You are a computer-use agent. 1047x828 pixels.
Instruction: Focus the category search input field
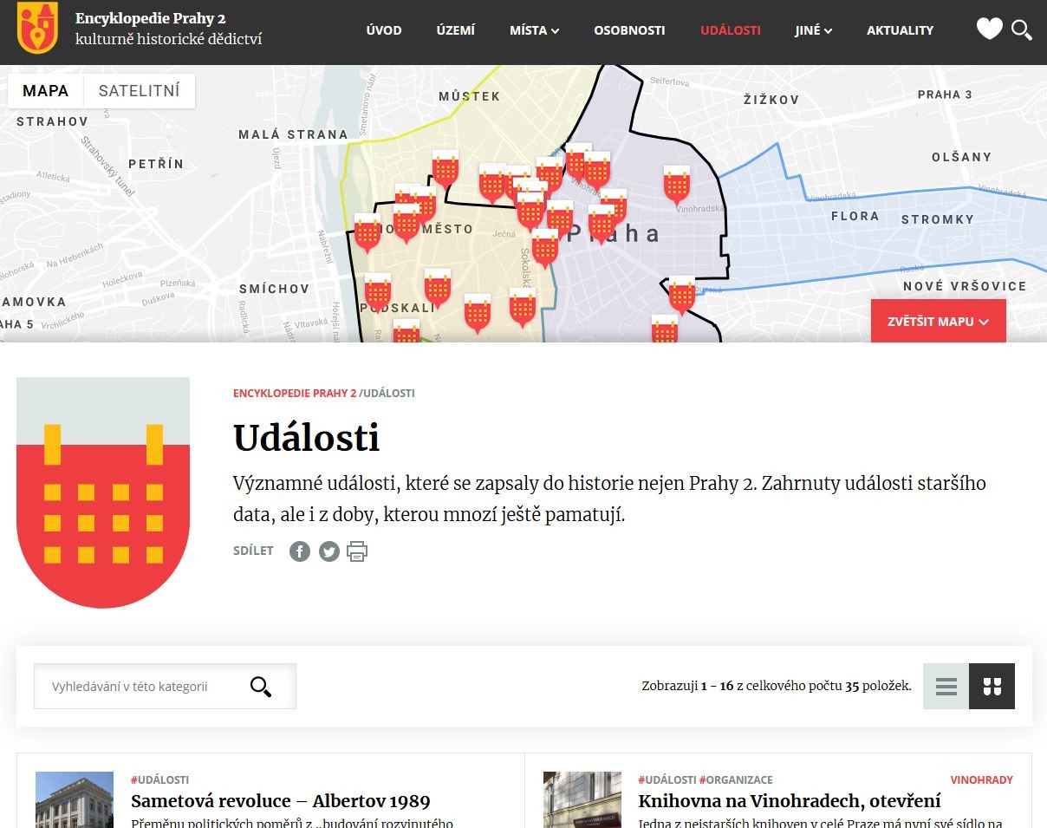point(143,687)
